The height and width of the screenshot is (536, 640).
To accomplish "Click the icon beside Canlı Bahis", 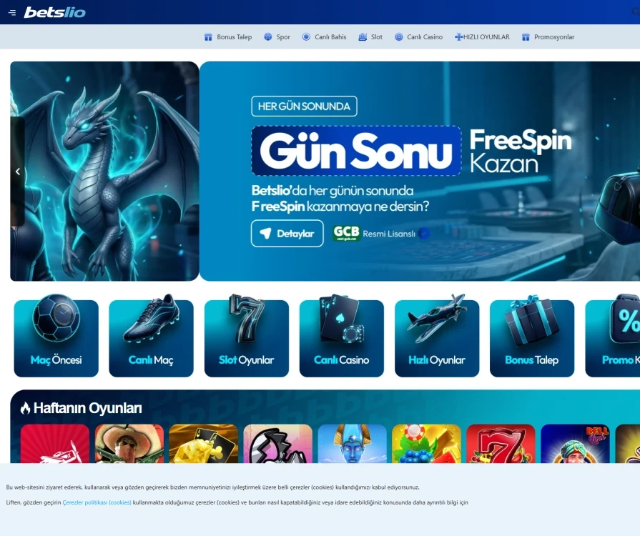I will (x=306, y=37).
